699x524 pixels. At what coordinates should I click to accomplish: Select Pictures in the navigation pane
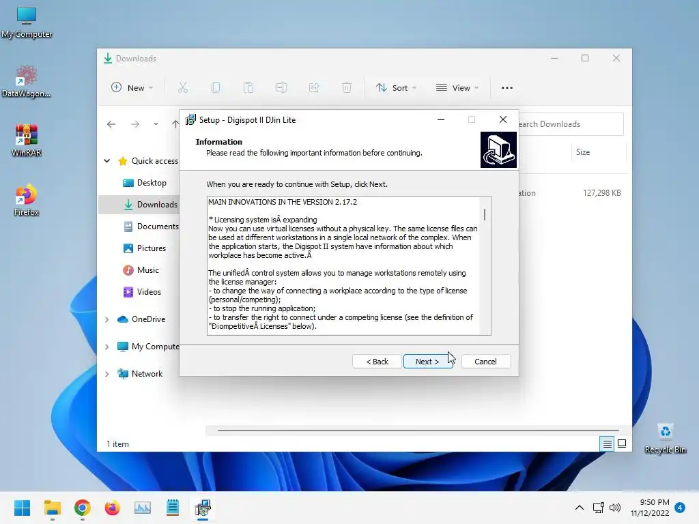(x=145, y=248)
